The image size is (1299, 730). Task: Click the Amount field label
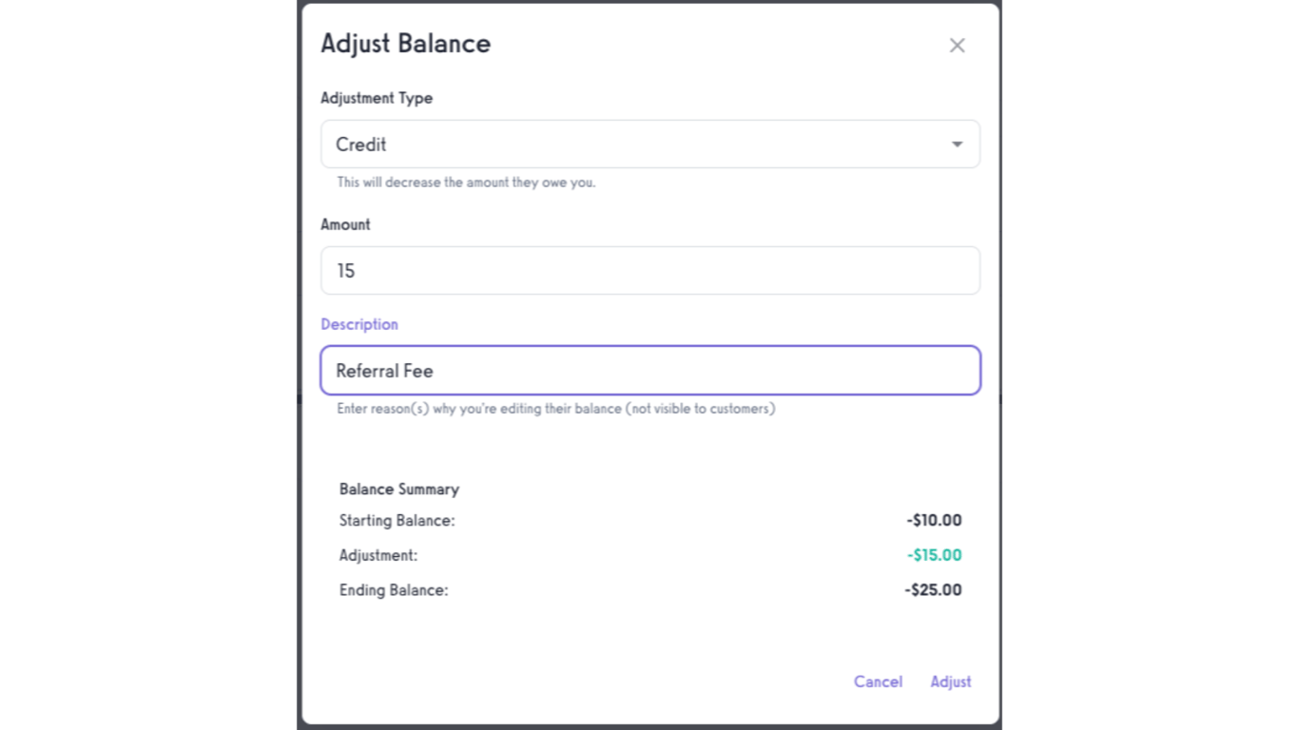tap(345, 224)
